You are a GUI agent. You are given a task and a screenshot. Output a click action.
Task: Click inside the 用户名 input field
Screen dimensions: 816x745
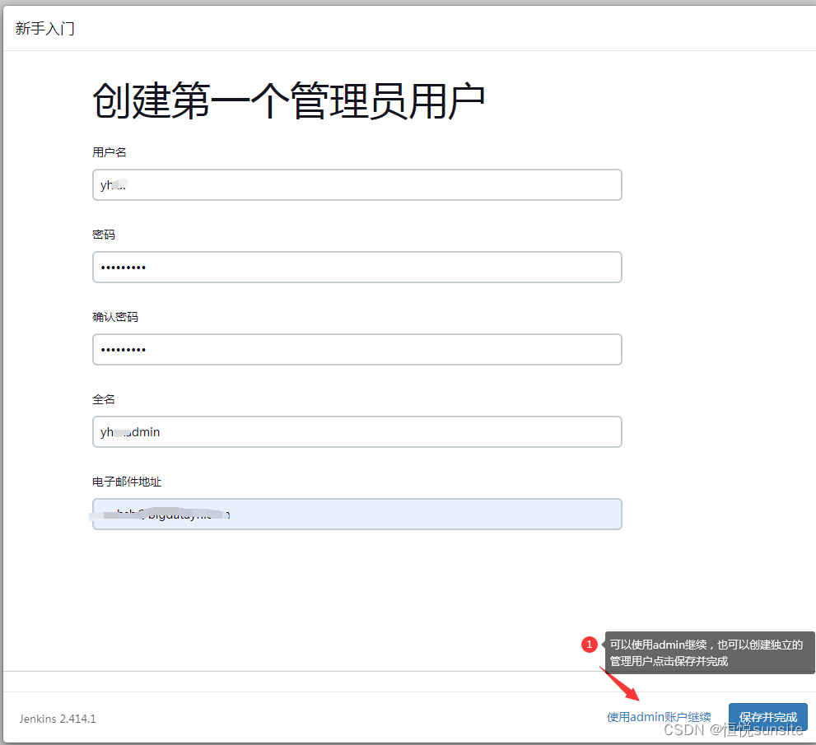357,184
